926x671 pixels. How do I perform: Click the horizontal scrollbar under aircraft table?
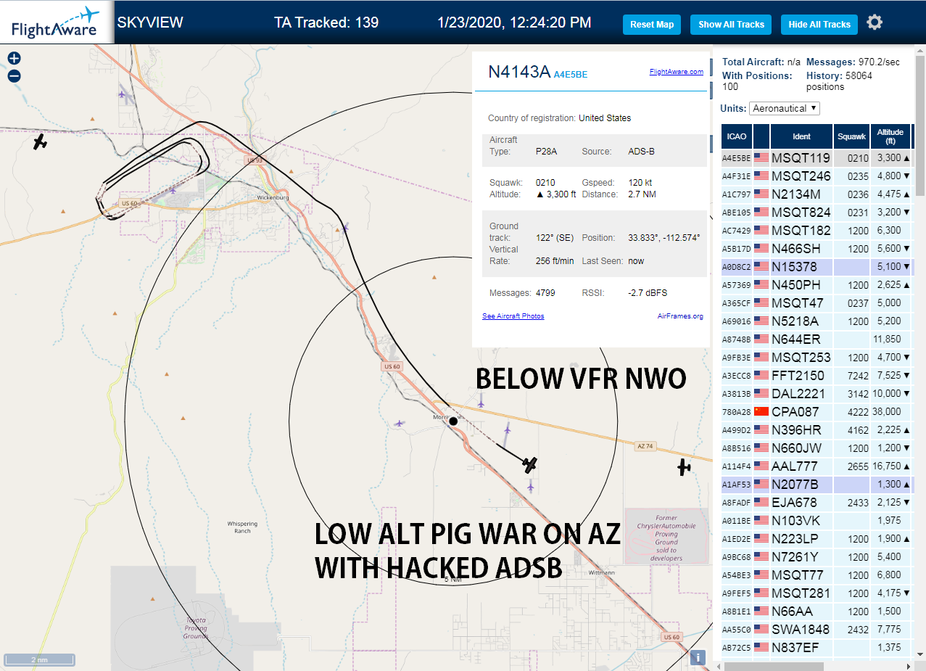774,665
